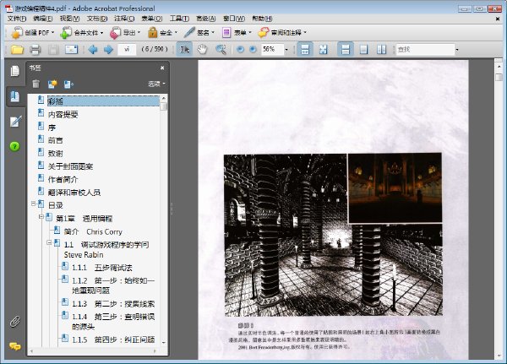Open the 安全 security dropdown
The height and width of the screenshot is (364, 507).
[162, 32]
